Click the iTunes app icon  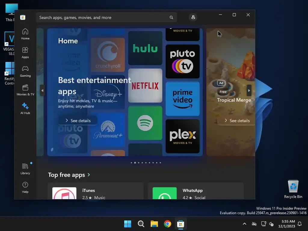[64, 193]
